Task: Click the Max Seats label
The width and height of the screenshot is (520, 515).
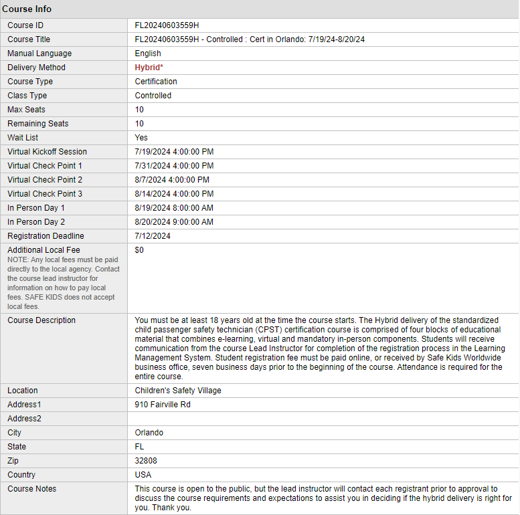Action: (26, 110)
